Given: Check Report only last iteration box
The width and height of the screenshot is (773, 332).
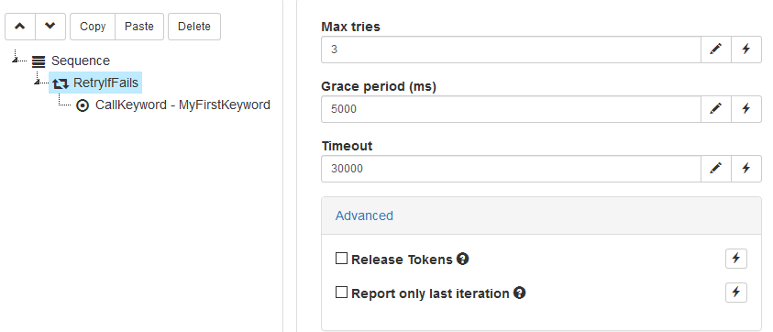Looking at the screenshot, I should tap(341, 293).
